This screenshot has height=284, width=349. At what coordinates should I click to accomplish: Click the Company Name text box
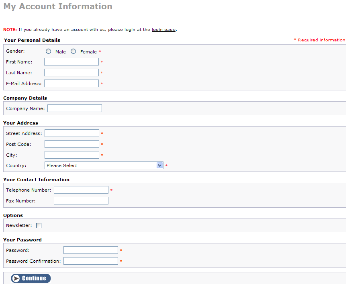(x=75, y=108)
